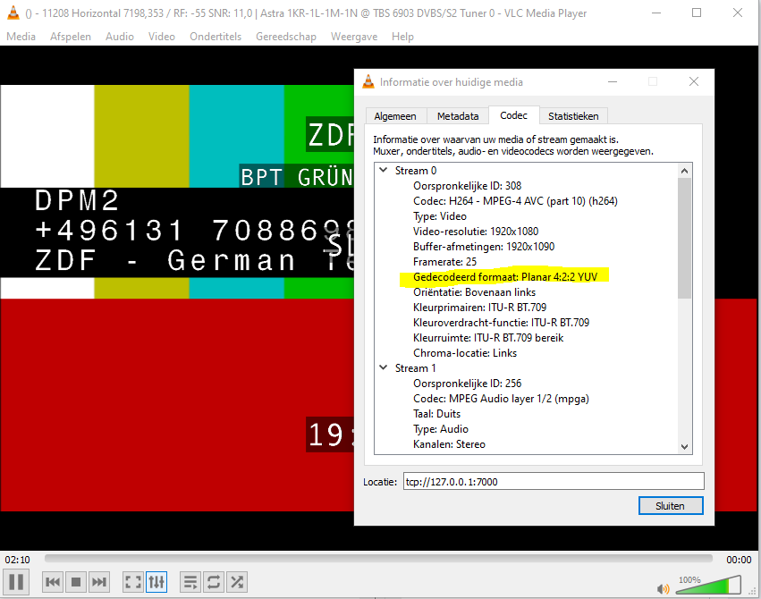Mute audio via speaker icon
The image size is (761, 599).
(664, 588)
